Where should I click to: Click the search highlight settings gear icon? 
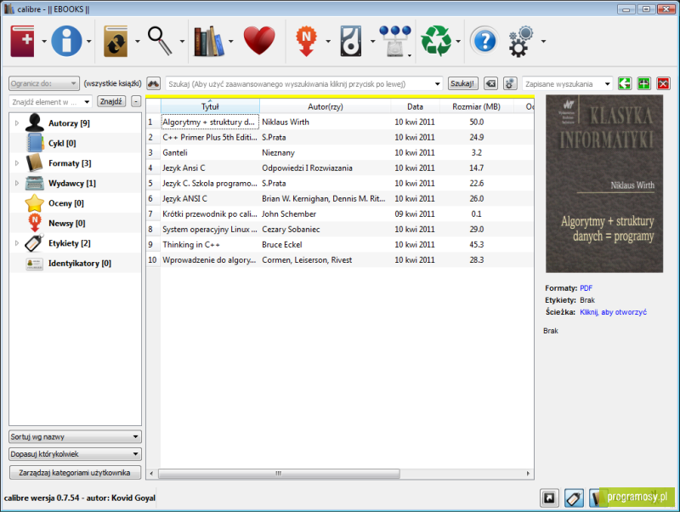pos(510,83)
